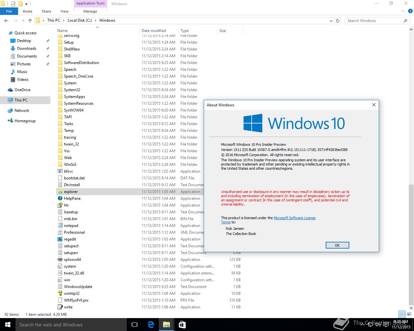Open recent locations dropdown arrow
Screen dimensions: 414x331
coord(24,21)
